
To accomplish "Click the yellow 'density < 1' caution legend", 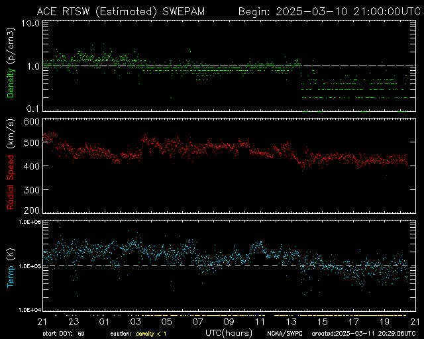I will pyautogui.click(x=151, y=334).
